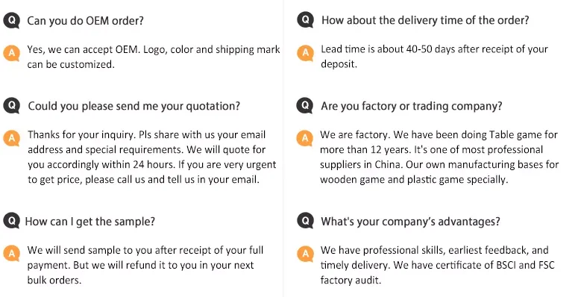Click the A icon beside 'We are factory' answer

[x=305, y=138]
